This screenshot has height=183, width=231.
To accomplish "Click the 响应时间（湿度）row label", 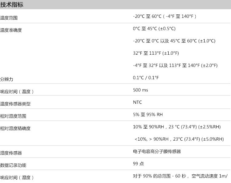I will (x=17, y=177).
